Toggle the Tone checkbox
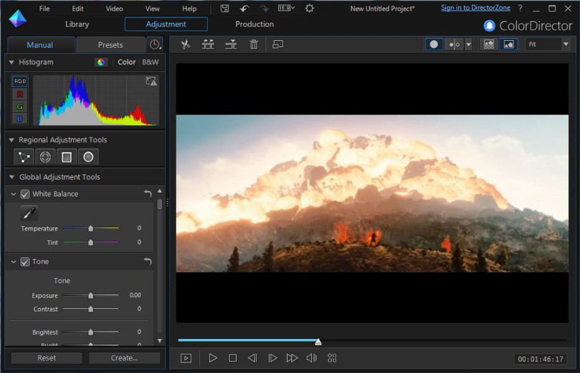 [25, 261]
